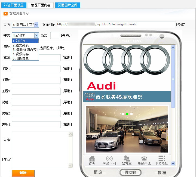Image resolution: width=196 pixels, height=177 pixels.
Task: Click the showroom slideshow photo
Action: point(127,129)
